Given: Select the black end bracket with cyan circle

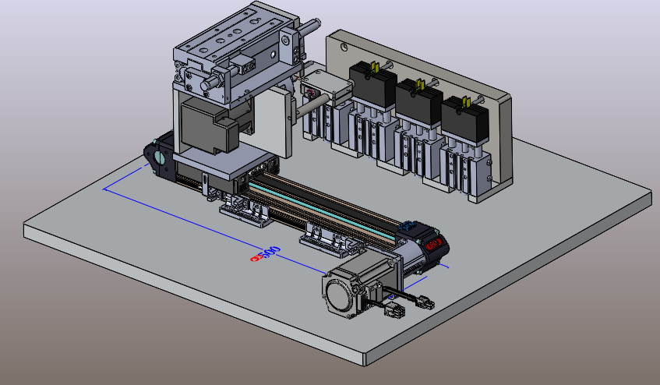Looking at the screenshot, I should point(159,157).
